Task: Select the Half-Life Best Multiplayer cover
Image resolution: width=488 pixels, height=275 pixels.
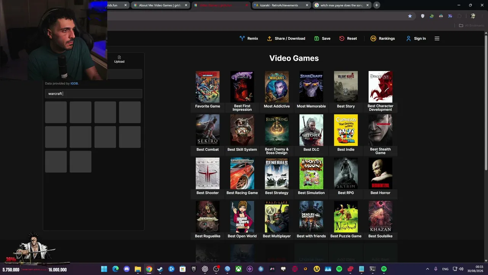Action: pos(277,217)
